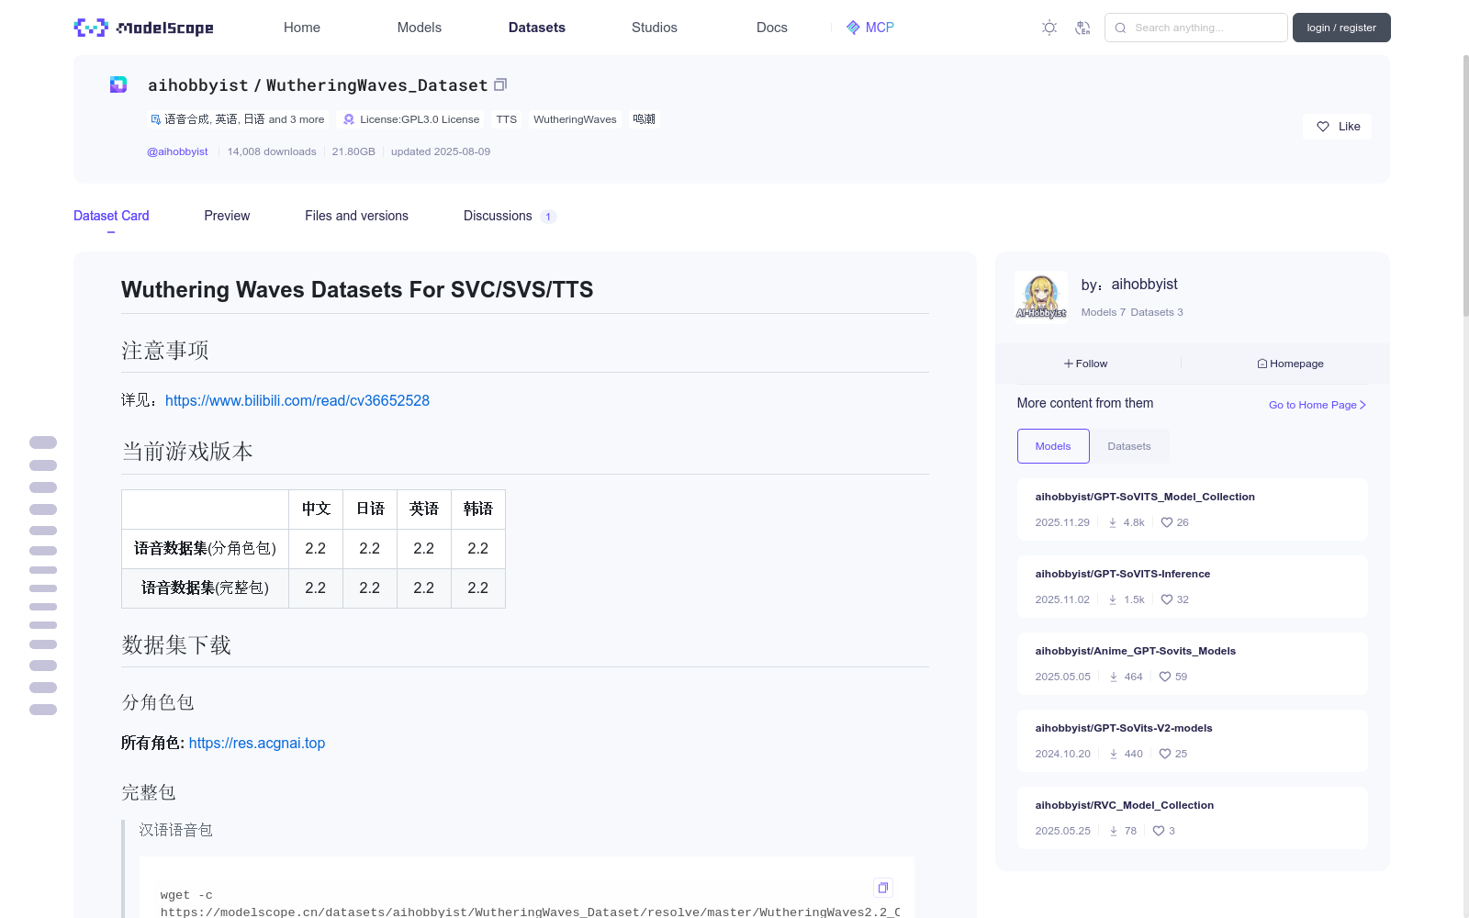Click the TTS tag

(x=507, y=119)
